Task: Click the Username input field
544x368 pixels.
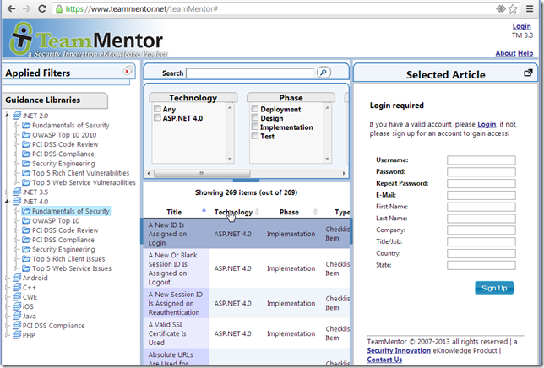Action: (481, 160)
